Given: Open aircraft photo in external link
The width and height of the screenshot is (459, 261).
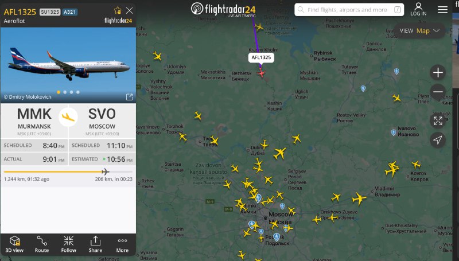Looking at the screenshot, I should point(129,97).
